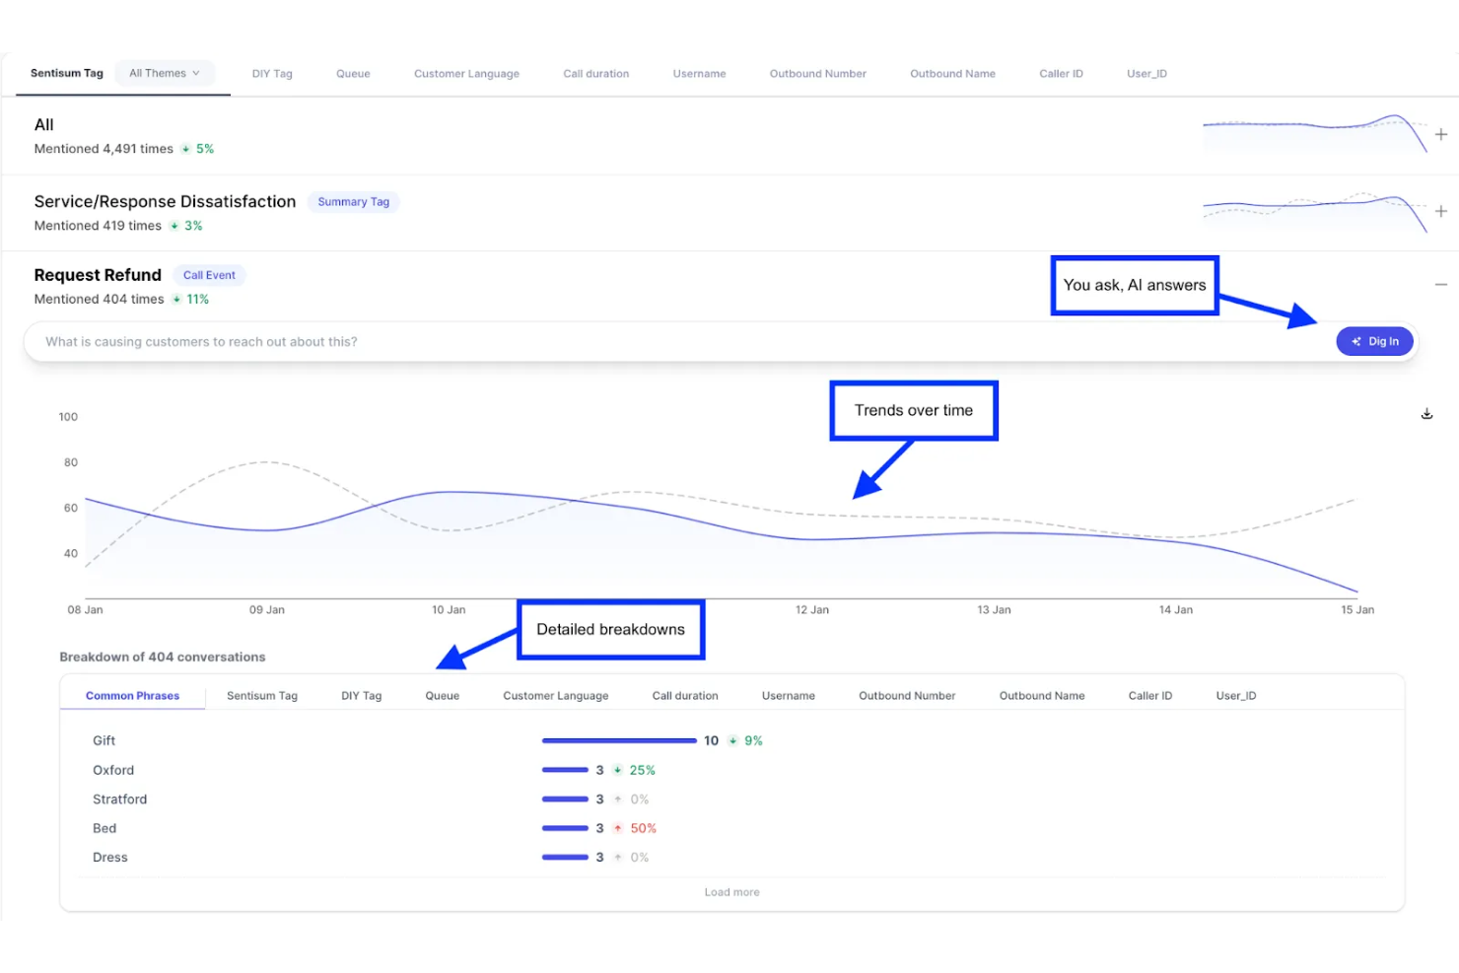Viewport: 1459px width, 973px height.
Task: Click the plus icon beside Service/Response Dissatisfaction sparkline
Action: (1441, 211)
